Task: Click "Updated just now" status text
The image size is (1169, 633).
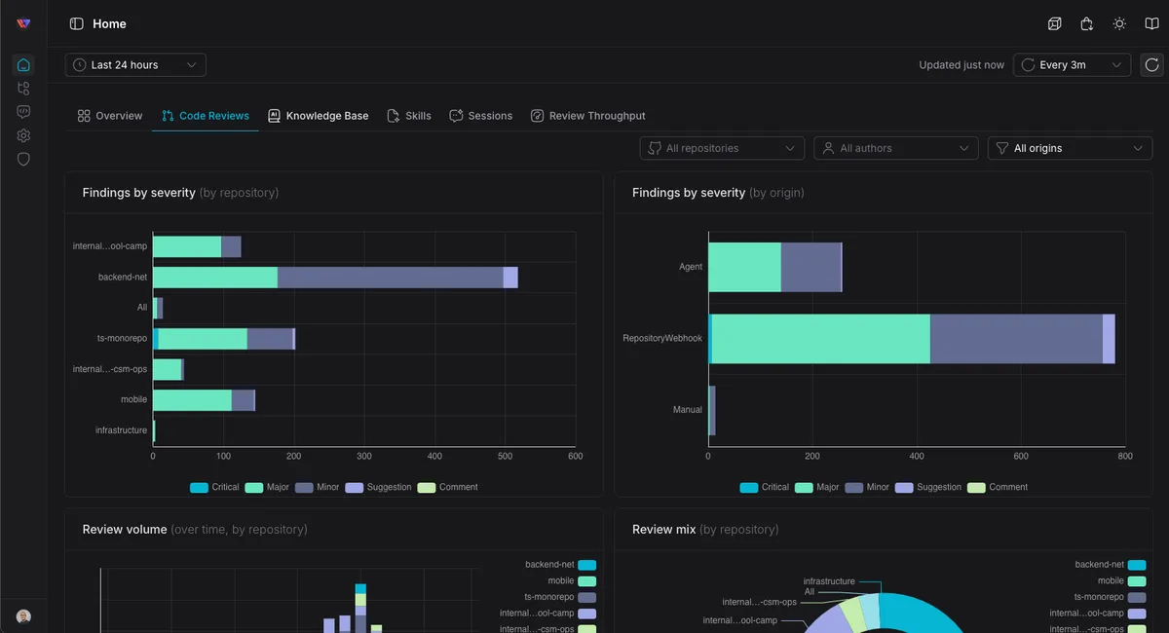Action: (x=962, y=65)
